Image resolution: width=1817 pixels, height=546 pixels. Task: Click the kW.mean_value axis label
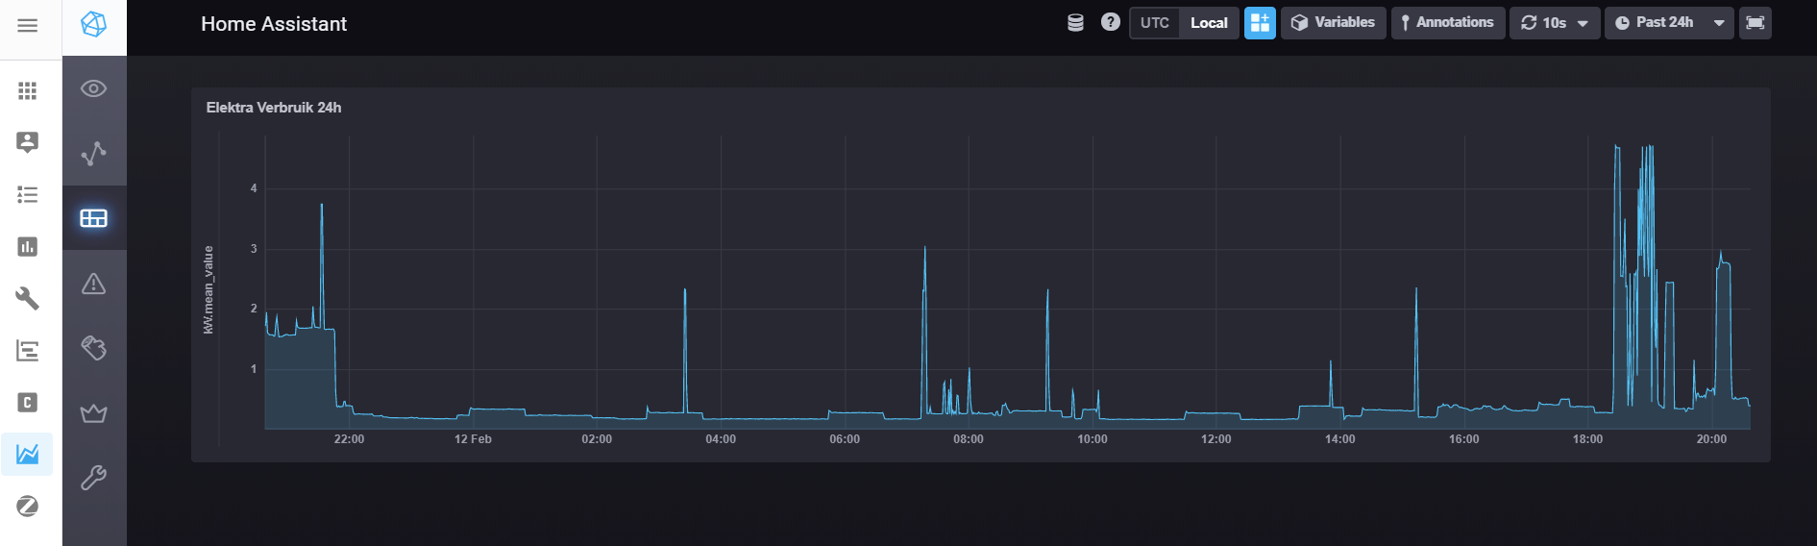(209, 290)
